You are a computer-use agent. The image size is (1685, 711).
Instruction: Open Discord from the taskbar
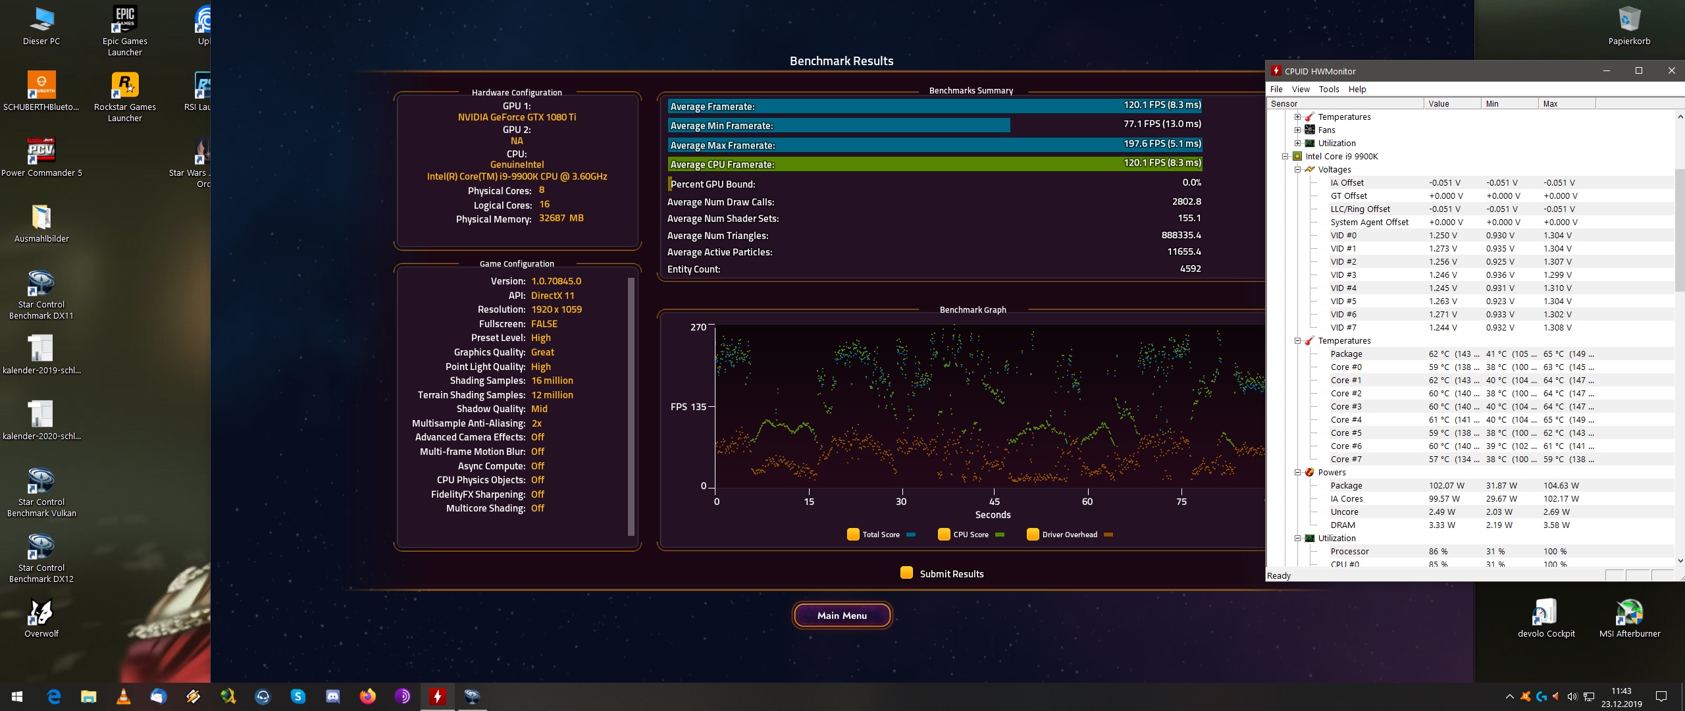332,696
